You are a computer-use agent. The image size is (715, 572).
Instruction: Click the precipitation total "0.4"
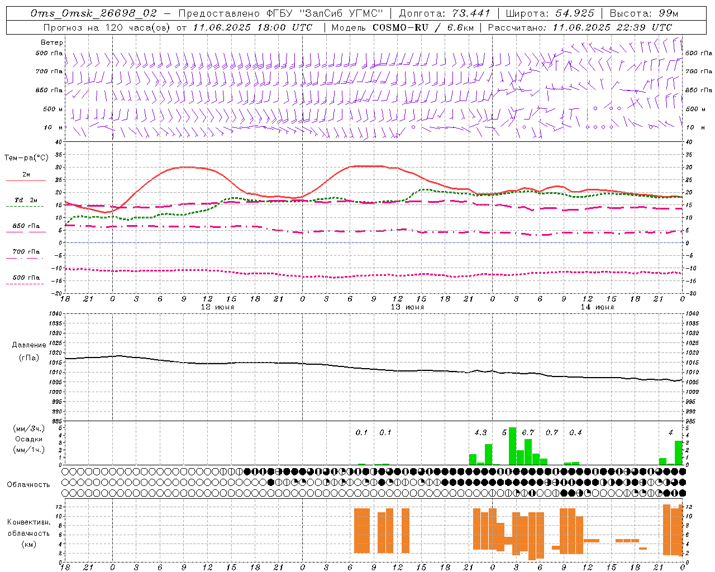click(x=575, y=432)
